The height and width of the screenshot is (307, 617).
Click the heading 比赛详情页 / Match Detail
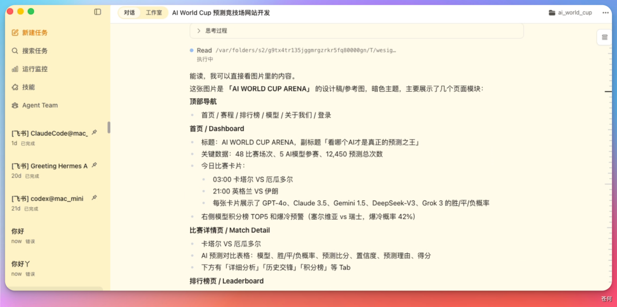[x=230, y=230]
